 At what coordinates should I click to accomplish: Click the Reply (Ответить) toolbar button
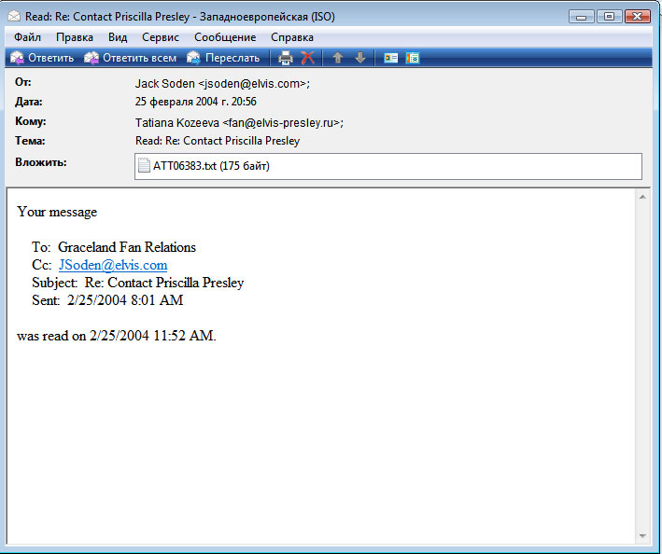pos(42,58)
